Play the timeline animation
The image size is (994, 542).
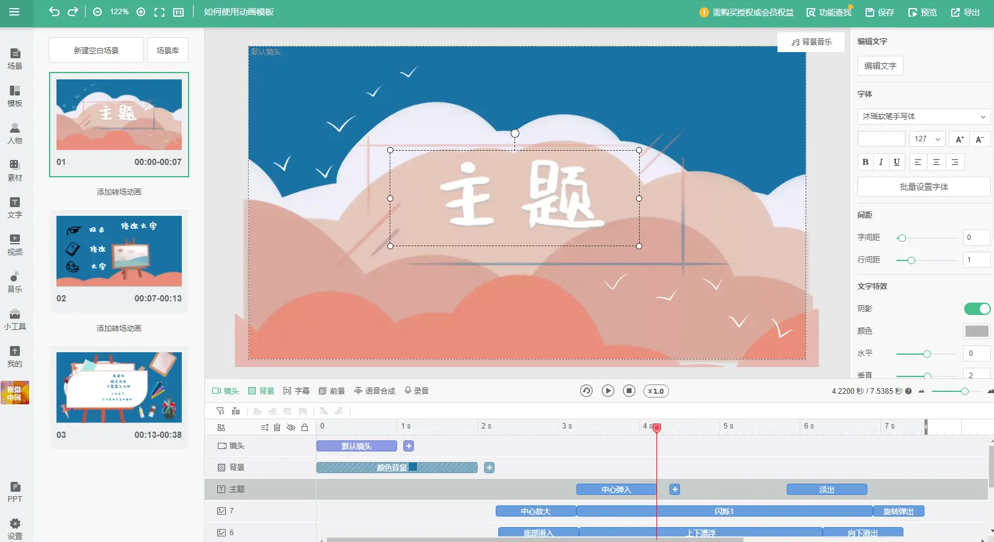(x=608, y=391)
